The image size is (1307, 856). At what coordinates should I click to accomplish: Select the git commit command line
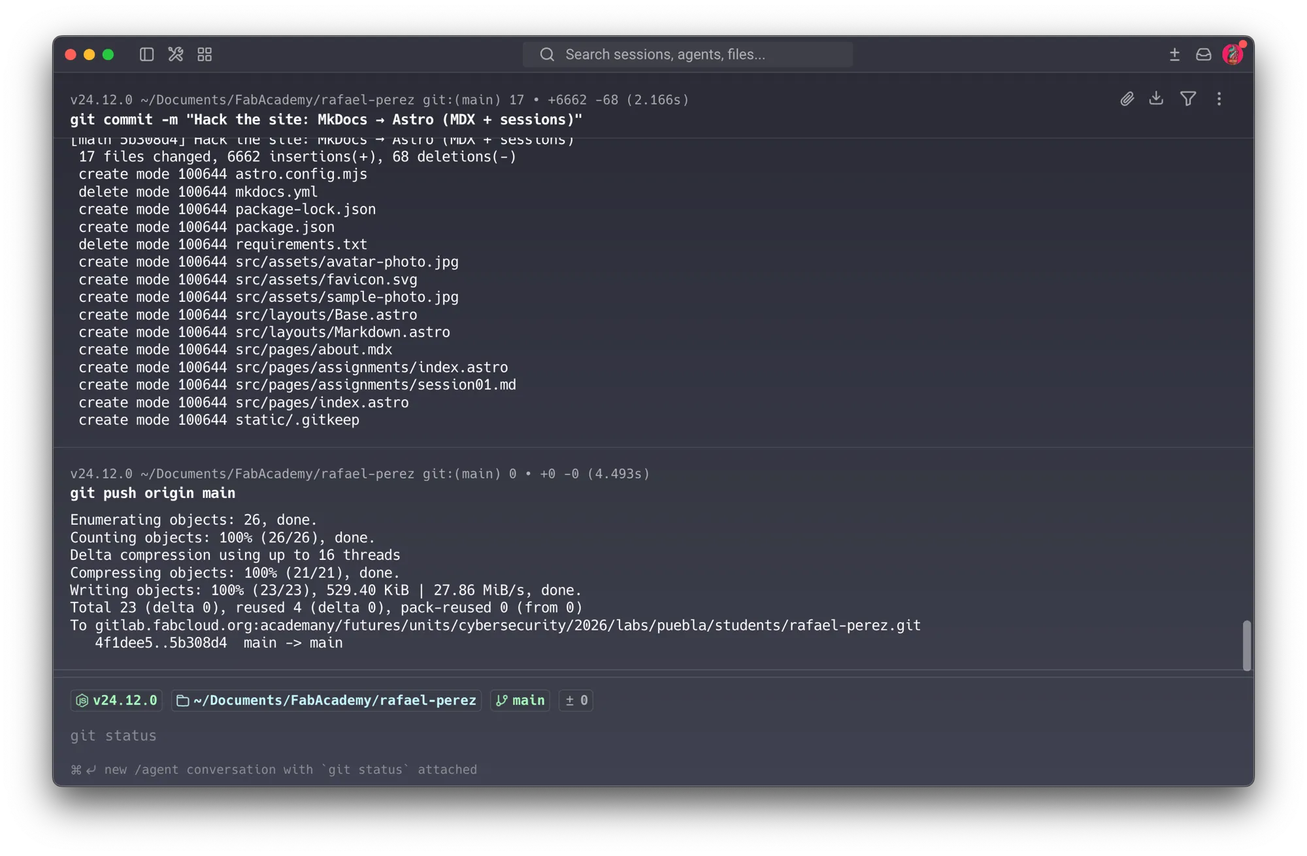pyautogui.click(x=326, y=120)
